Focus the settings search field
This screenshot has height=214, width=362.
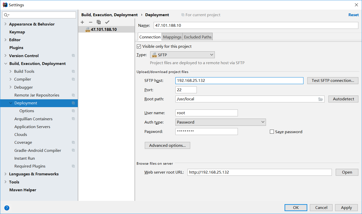[39, 15]
